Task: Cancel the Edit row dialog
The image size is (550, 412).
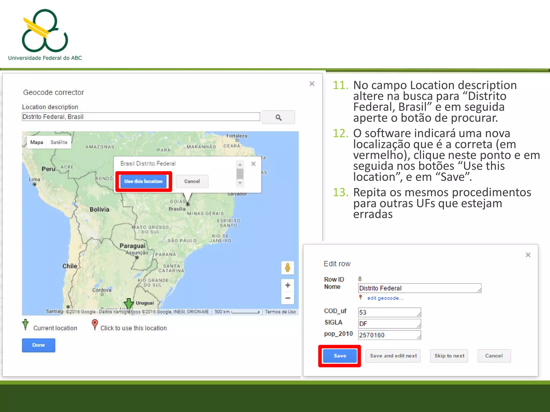Action: (494, 356)
